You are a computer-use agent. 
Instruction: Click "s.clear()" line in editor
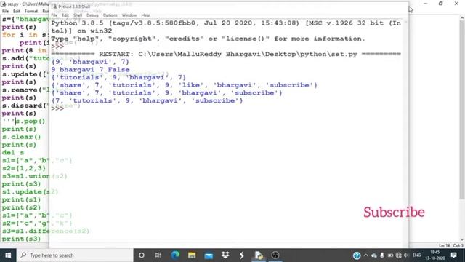[x=21, y=137]
